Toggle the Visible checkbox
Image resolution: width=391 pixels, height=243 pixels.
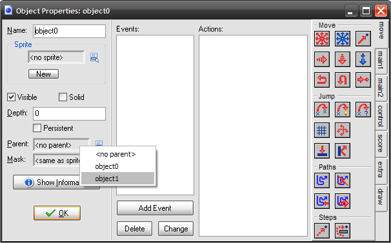(11, 97)
